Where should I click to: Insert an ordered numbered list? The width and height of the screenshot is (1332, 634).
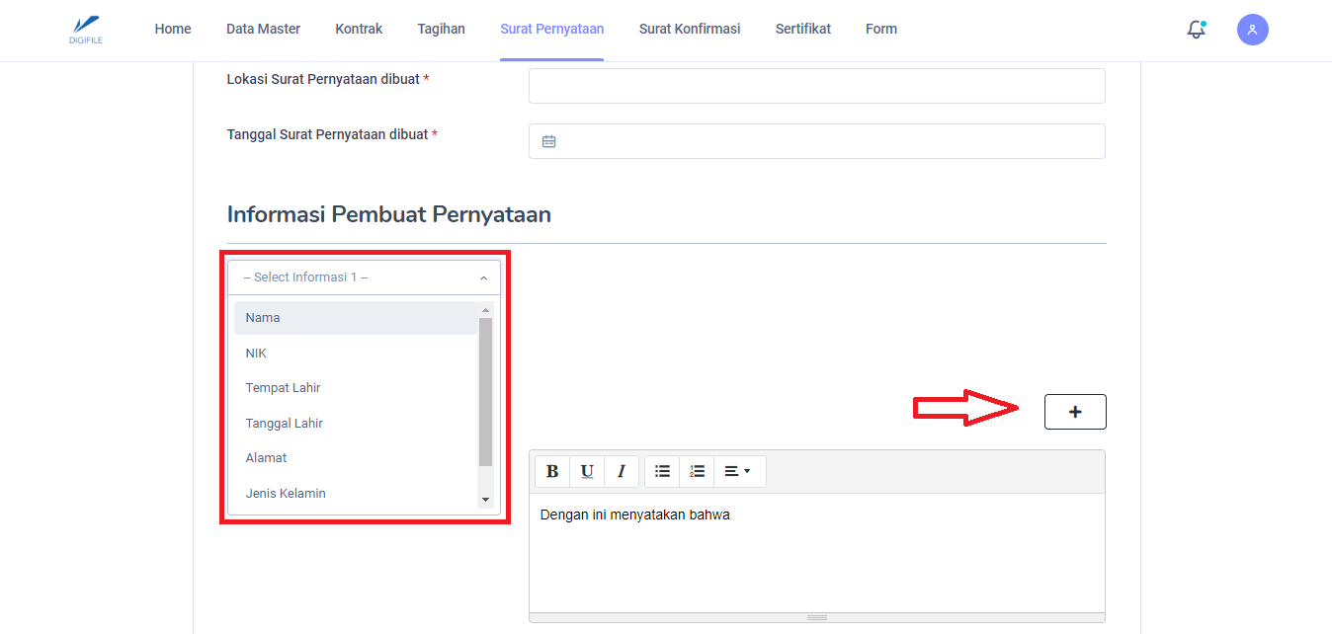[697, 472]
